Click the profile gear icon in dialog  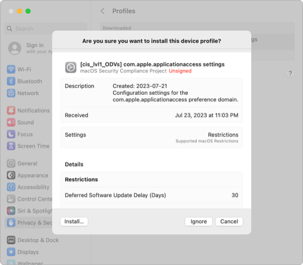pyautogui.click(x=71, y=67)
